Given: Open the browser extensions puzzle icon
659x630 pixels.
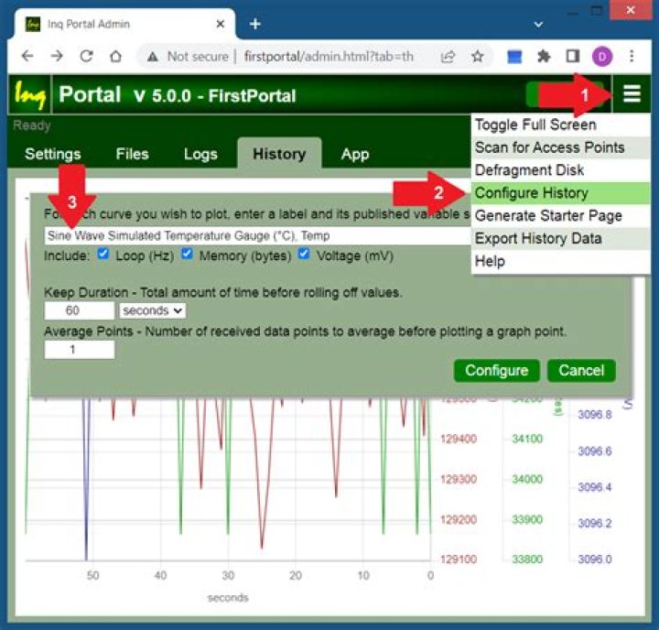Looking at the screenshot, I should [x=544, y=56].
